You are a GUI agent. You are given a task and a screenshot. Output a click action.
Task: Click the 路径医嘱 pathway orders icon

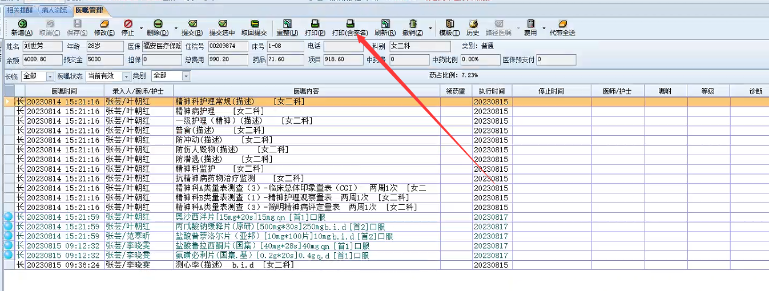coord(499,24)
